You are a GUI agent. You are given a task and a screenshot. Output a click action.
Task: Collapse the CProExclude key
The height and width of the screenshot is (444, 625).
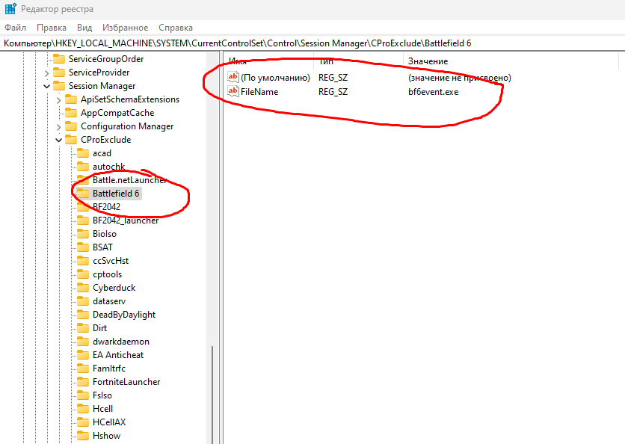pyautogui.click(x=58, y=140)
